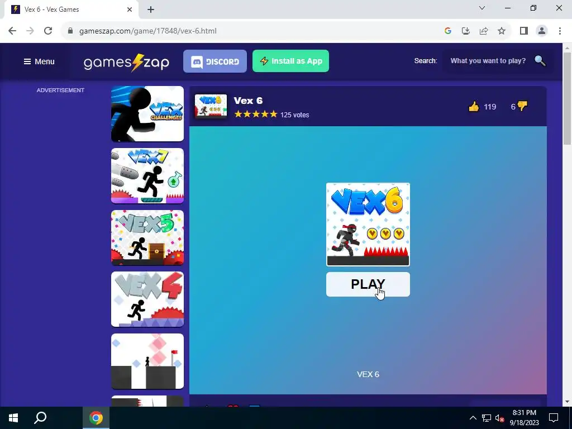Close the Vex 6 browser tab

pyautogui.click(x=130, y=9)
